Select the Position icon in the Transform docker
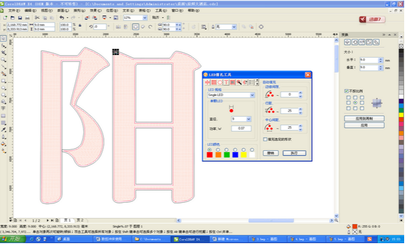The width and height of the screenshot is (406, 245). [x=348, y=42]
